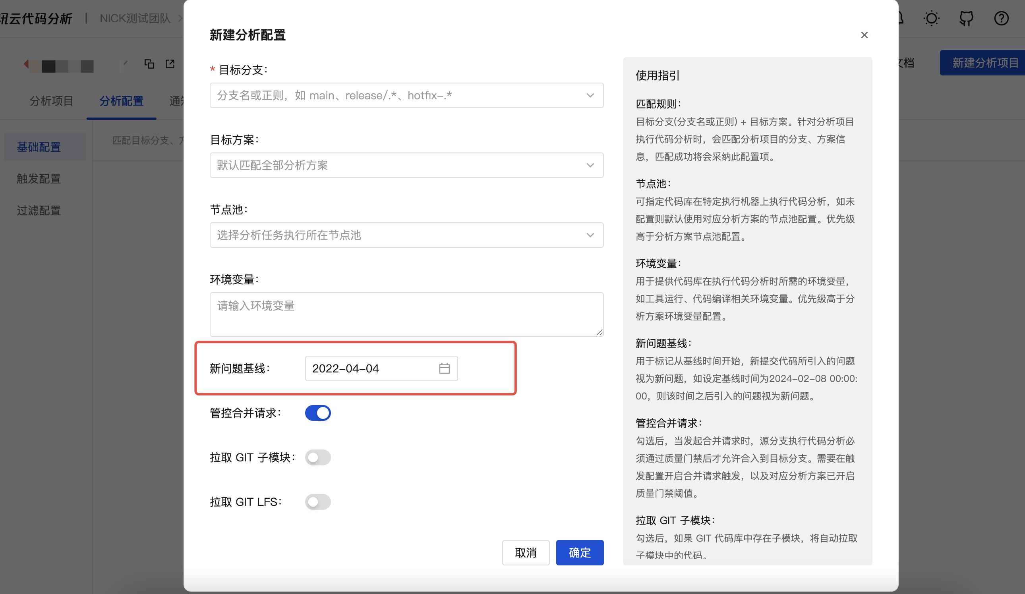Click the edit pencil icon beside project name

click(125, 64)
